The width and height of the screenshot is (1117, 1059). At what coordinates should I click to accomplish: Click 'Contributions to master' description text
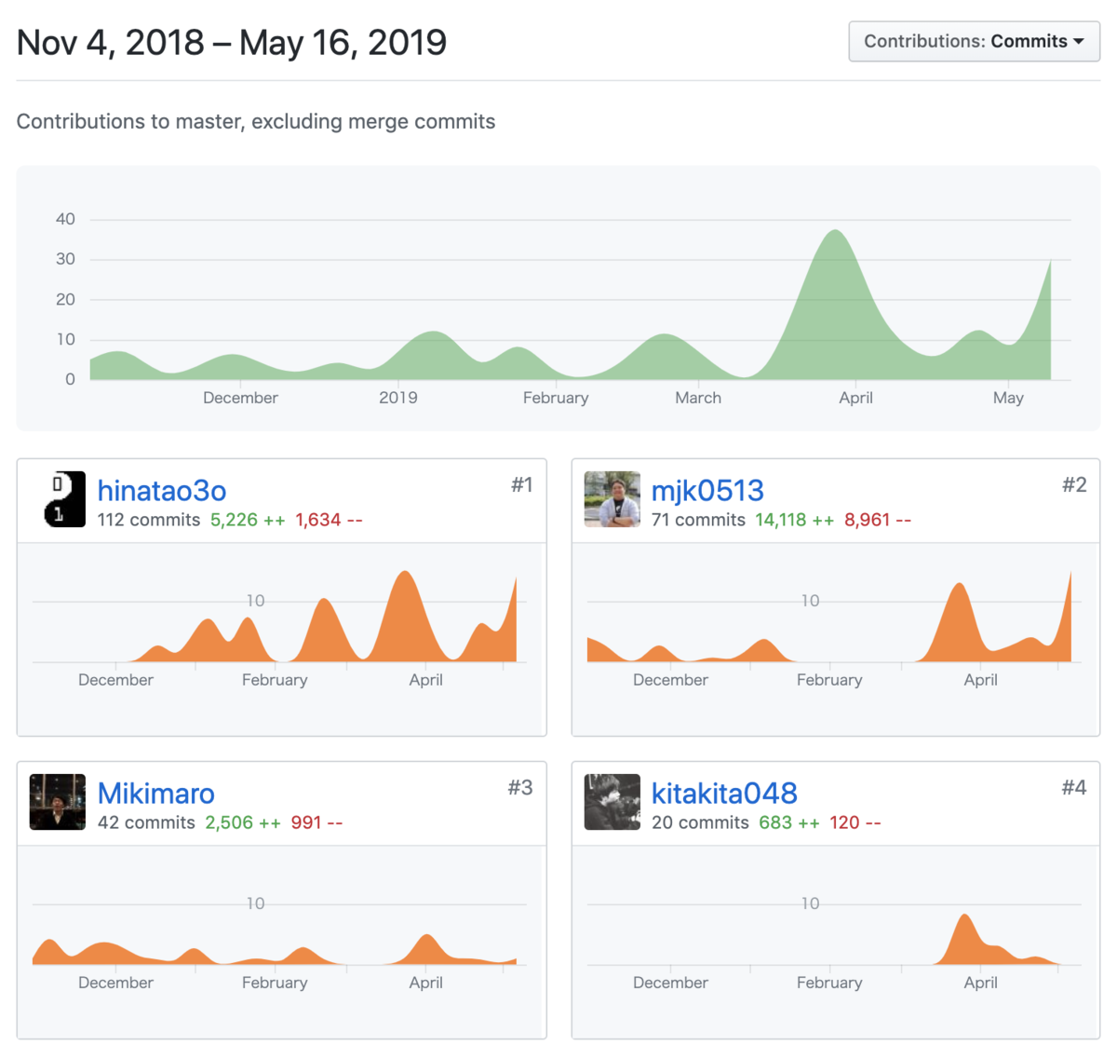pyautogui.click(x=256, y=121)
